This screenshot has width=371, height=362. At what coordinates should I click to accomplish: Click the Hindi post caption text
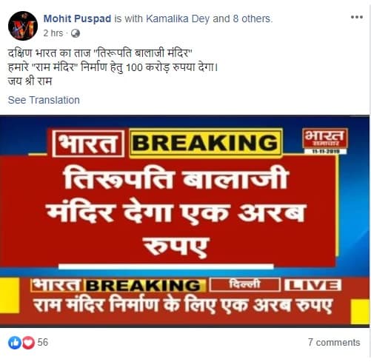click(x=113, y=67)
